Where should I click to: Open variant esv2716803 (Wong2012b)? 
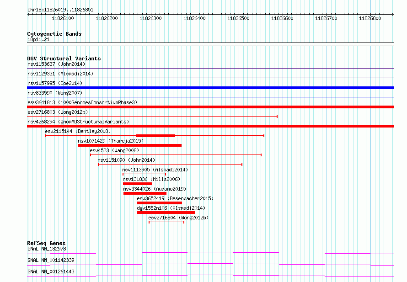point(58,112)
